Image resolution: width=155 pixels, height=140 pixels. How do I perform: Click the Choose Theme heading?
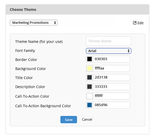pyautogui.click(x=23, y=10)
